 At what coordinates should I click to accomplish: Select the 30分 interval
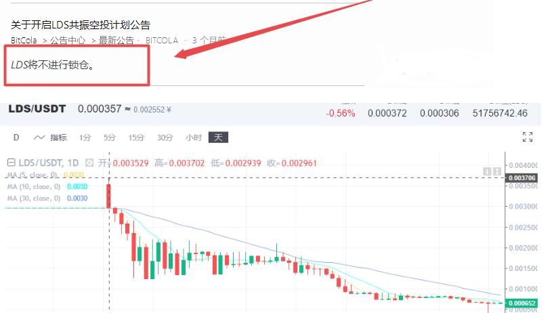[165, 138]
